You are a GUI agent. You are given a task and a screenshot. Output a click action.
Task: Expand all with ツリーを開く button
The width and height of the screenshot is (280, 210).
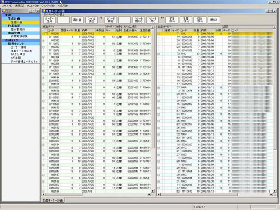(x=153, y=20)
